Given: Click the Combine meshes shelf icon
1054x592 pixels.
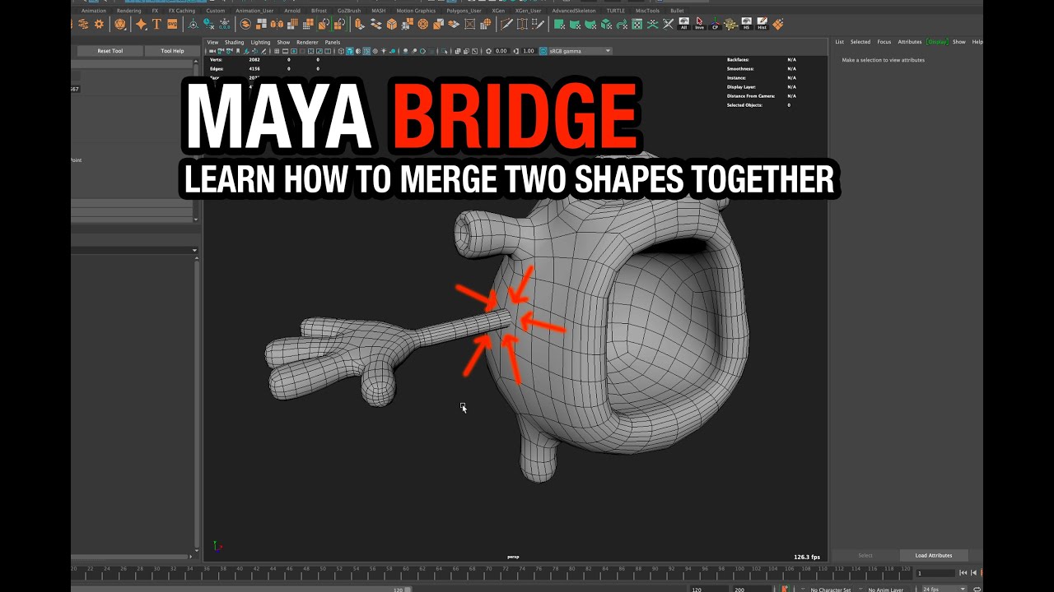Looking at the screenshot, I should pos(245,24).
